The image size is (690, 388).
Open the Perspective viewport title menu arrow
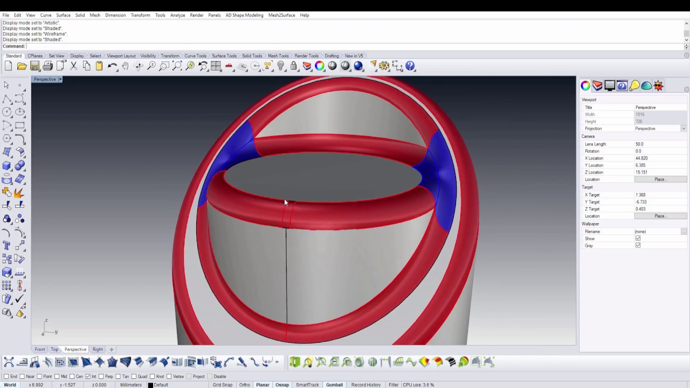60,79
